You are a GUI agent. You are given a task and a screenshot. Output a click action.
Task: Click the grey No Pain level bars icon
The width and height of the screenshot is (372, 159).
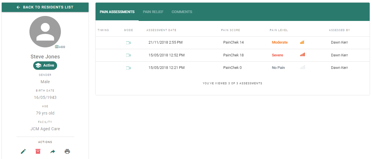pyautogui.click(x=303, y=67)
